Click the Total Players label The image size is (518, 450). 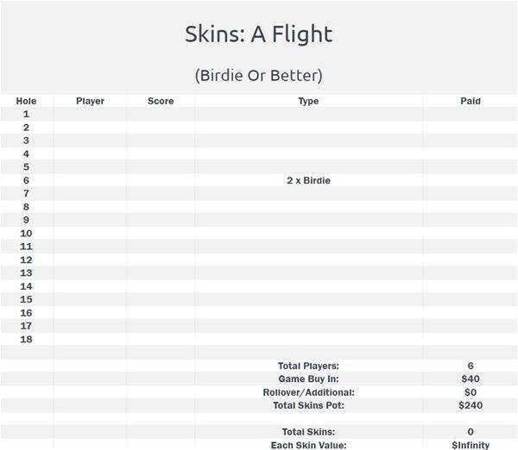coord(308,366)
